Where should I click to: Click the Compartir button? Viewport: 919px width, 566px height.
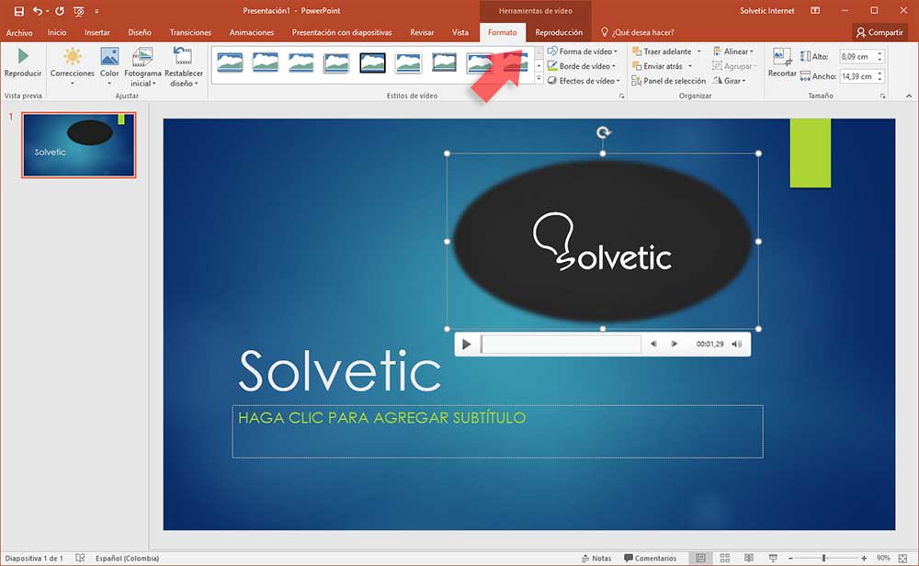(879, 32)
